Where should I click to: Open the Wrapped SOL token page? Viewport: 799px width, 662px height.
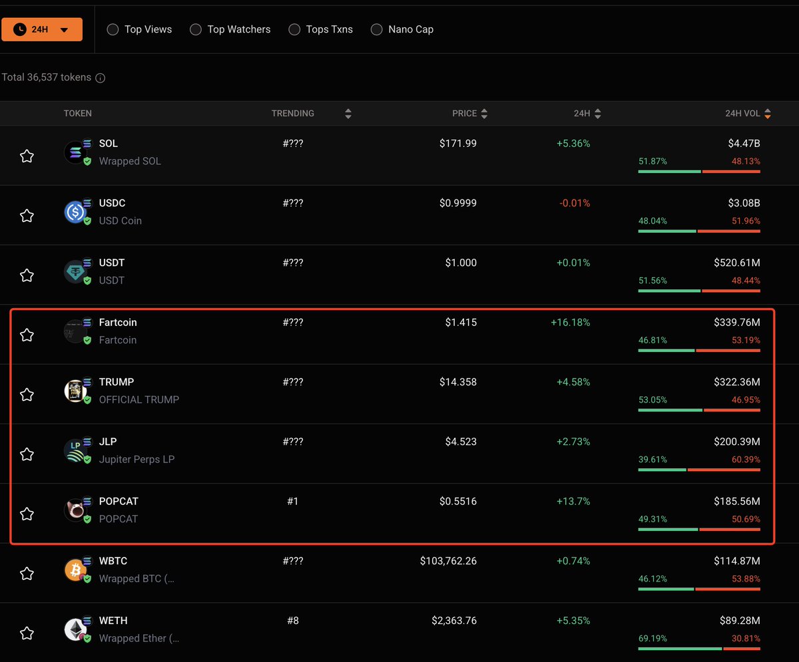pyautogui.click(x=130, y=161)
